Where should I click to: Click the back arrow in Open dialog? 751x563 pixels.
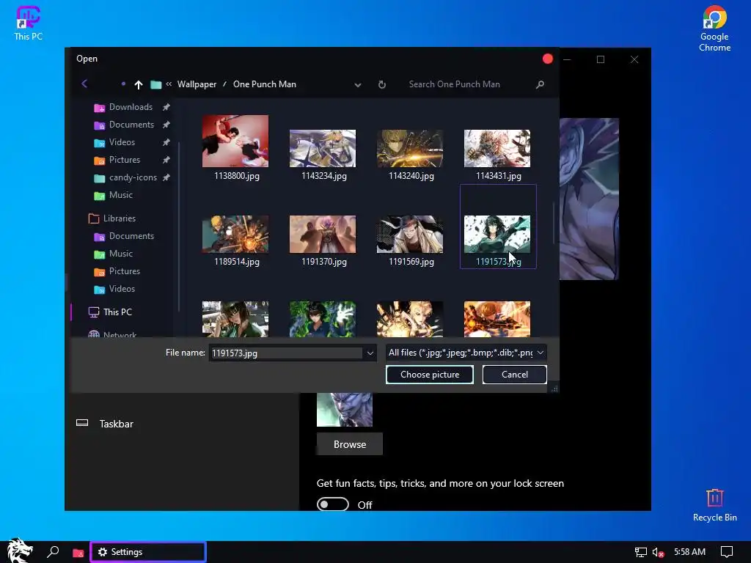click(84, 84)
